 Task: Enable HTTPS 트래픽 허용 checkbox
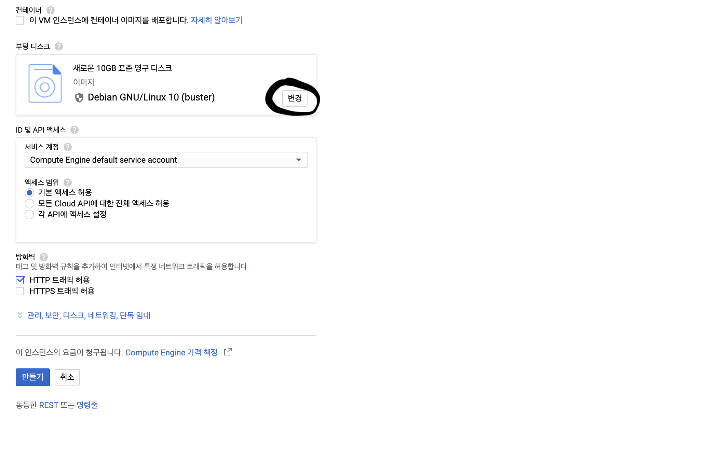20,291
